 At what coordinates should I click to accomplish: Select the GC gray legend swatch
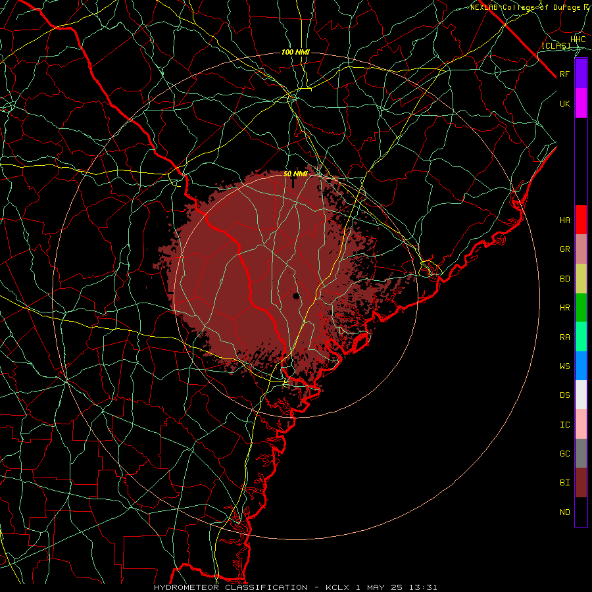(x=581, y=453)
